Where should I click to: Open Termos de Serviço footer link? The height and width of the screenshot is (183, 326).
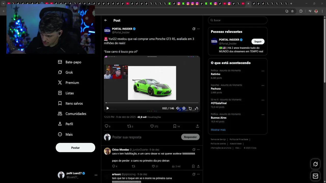pyautogui.click(x=218, y=140)
